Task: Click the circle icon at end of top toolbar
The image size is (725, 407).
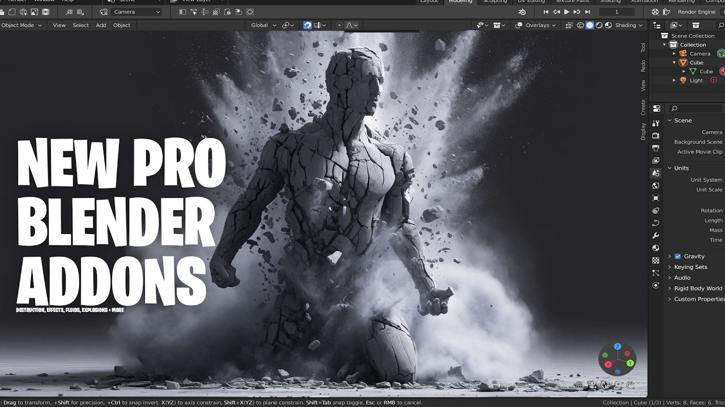Action: pyautogui.click(x=250, y=12)
